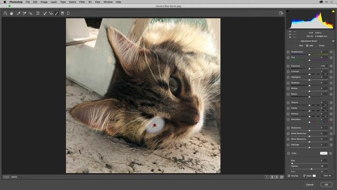Select the Graduated Filter tool
The height and width of the screenshot is (190, 337).
point(62,13)
